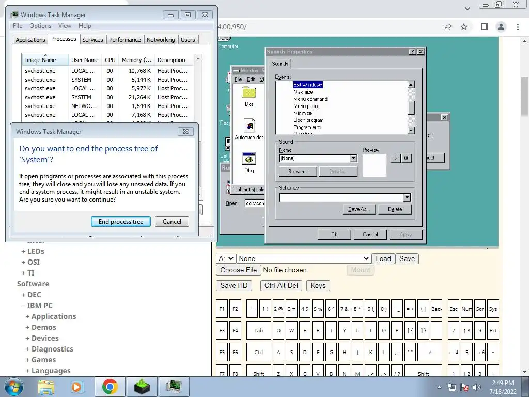Open the sound Name dropdown

pyautogui.click(x=353, y=158)
